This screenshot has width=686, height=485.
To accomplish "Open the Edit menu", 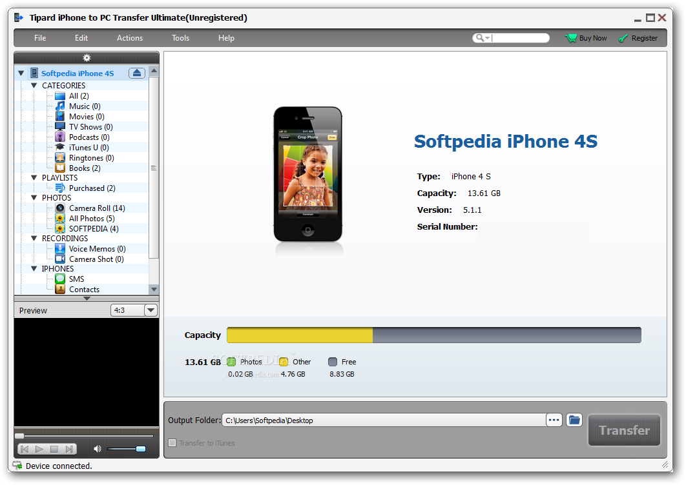I will (81, 38).
